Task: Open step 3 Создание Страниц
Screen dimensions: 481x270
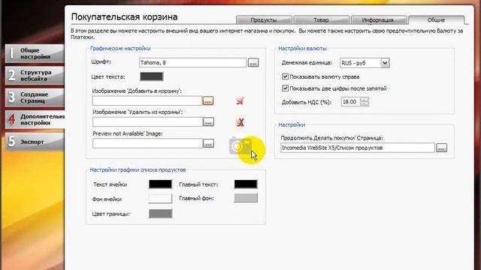Action: tap(35, 97)
